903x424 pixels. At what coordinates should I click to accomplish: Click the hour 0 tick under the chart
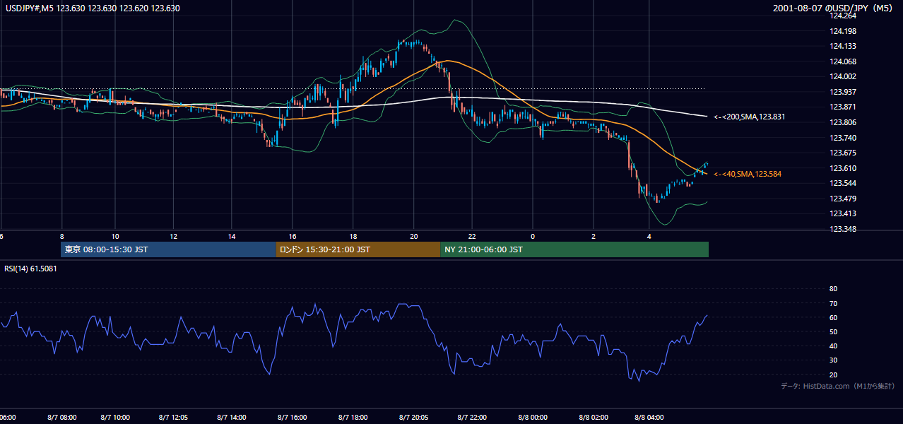[x=533, y=237]
